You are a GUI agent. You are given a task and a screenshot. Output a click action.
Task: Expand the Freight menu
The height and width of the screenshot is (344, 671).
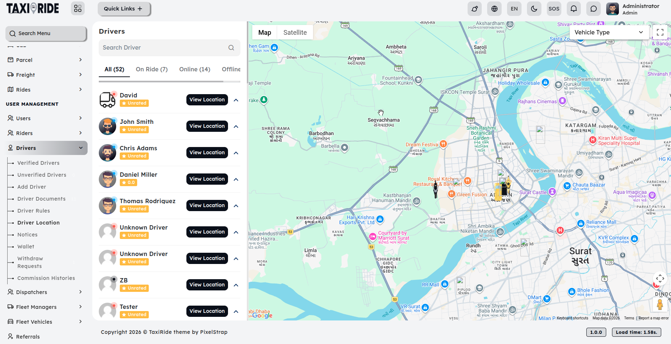pyautogui.click(x=46, y=75)
